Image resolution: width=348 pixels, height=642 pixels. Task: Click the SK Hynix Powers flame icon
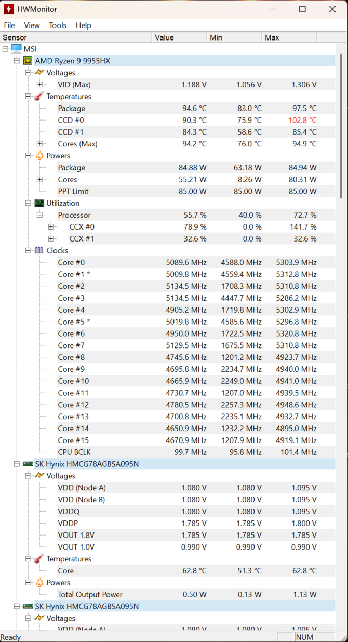pos(39,583)
